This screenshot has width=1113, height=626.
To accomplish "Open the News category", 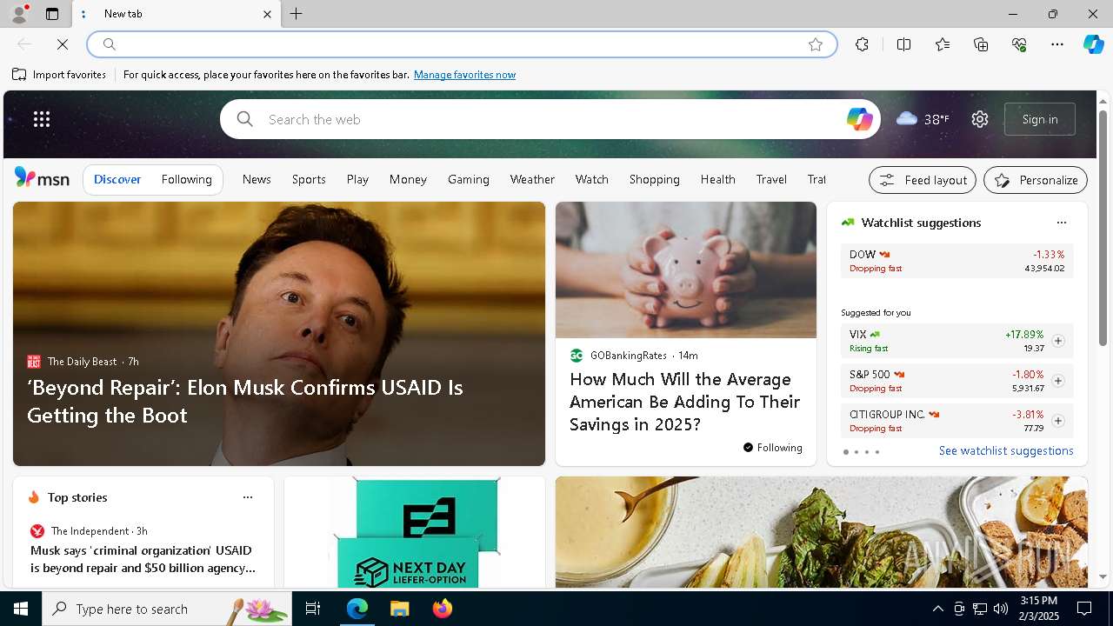I will pos(257,179).
